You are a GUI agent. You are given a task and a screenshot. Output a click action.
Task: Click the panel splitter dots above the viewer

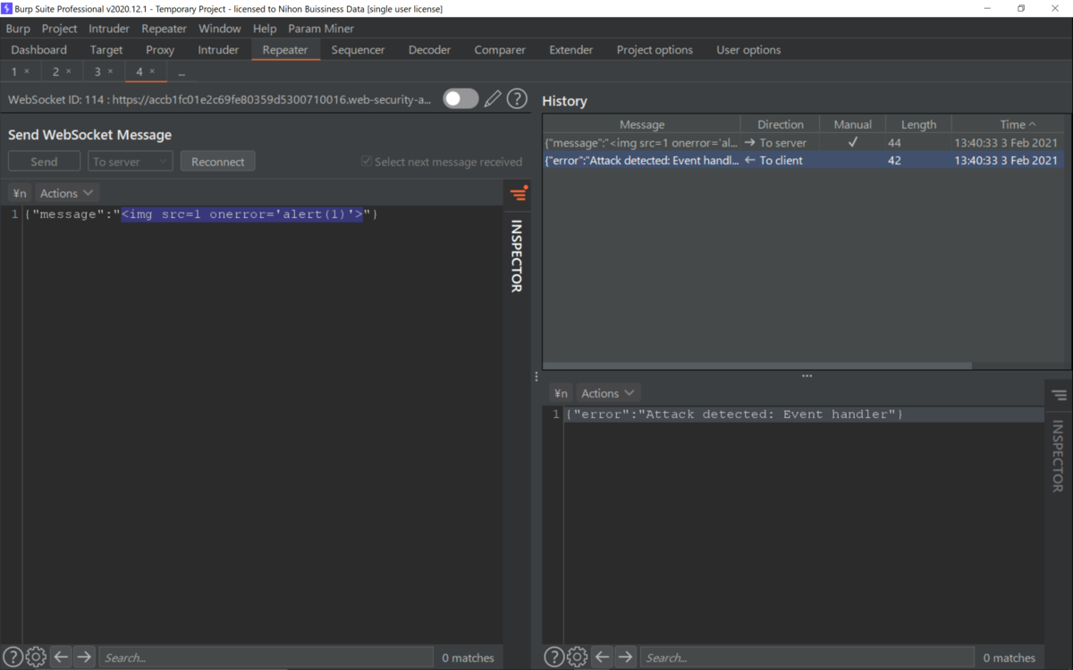pos(807,376)
